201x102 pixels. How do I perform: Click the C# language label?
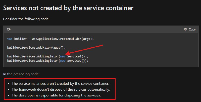tap(9, 29)
